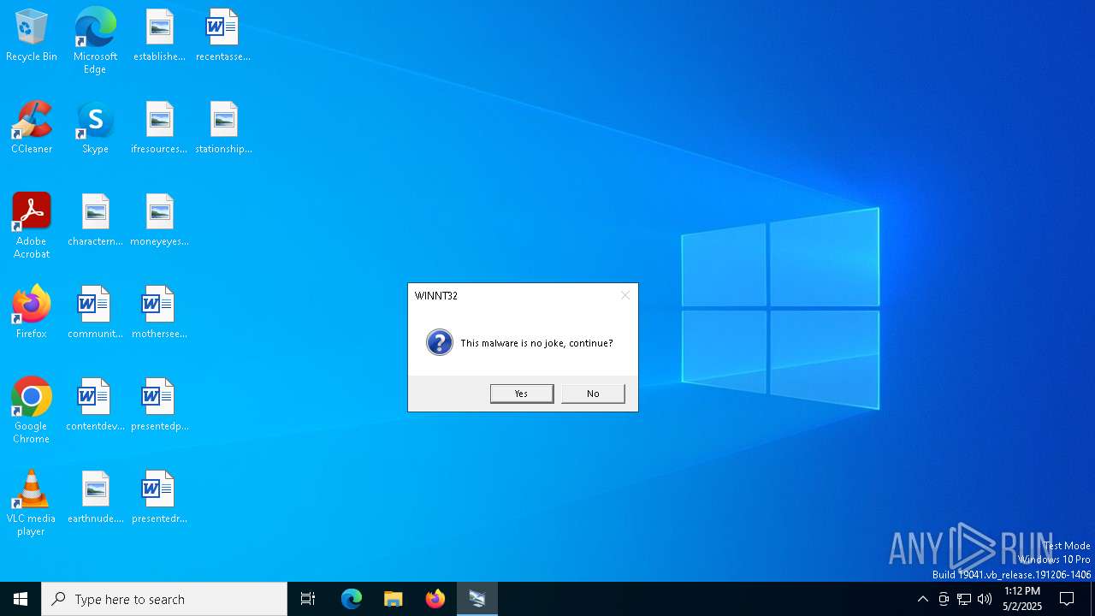Open the notification center
This screenshot has width=1095, height=616.
pyautogui.click(x=1068, y=599)
